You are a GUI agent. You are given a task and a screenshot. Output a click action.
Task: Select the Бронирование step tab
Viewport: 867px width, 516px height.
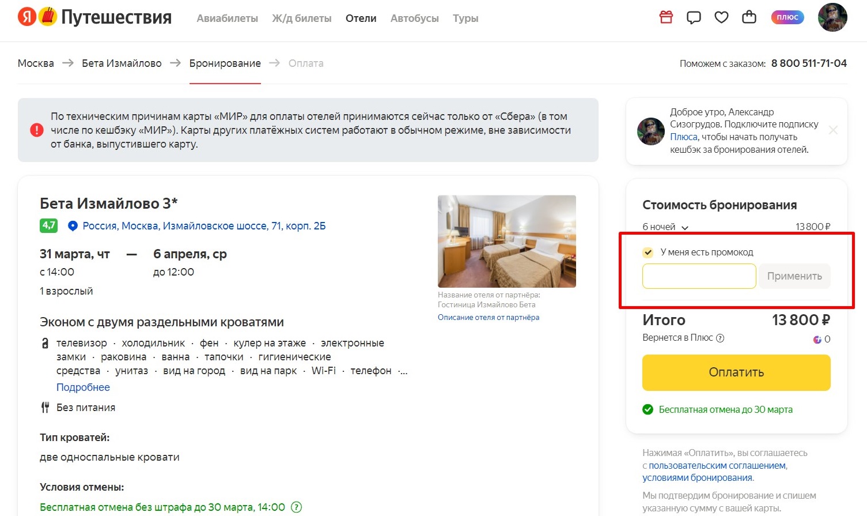point(225,63)
